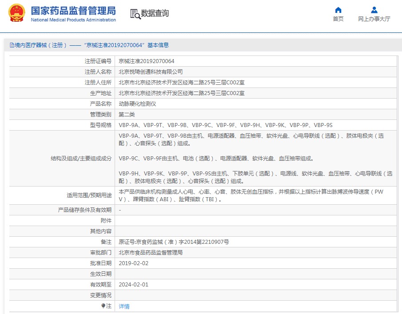Click the 网上办事大厅 text label
This screenshot has width=402, height=314.
374,19
